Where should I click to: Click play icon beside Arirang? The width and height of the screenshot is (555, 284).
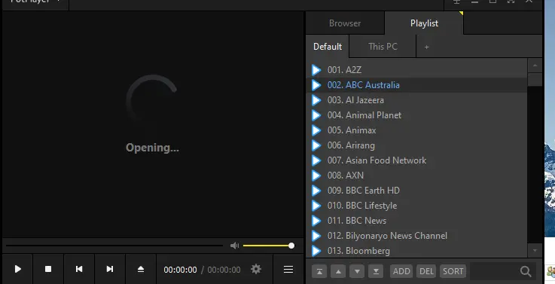(x=316, y=145)
